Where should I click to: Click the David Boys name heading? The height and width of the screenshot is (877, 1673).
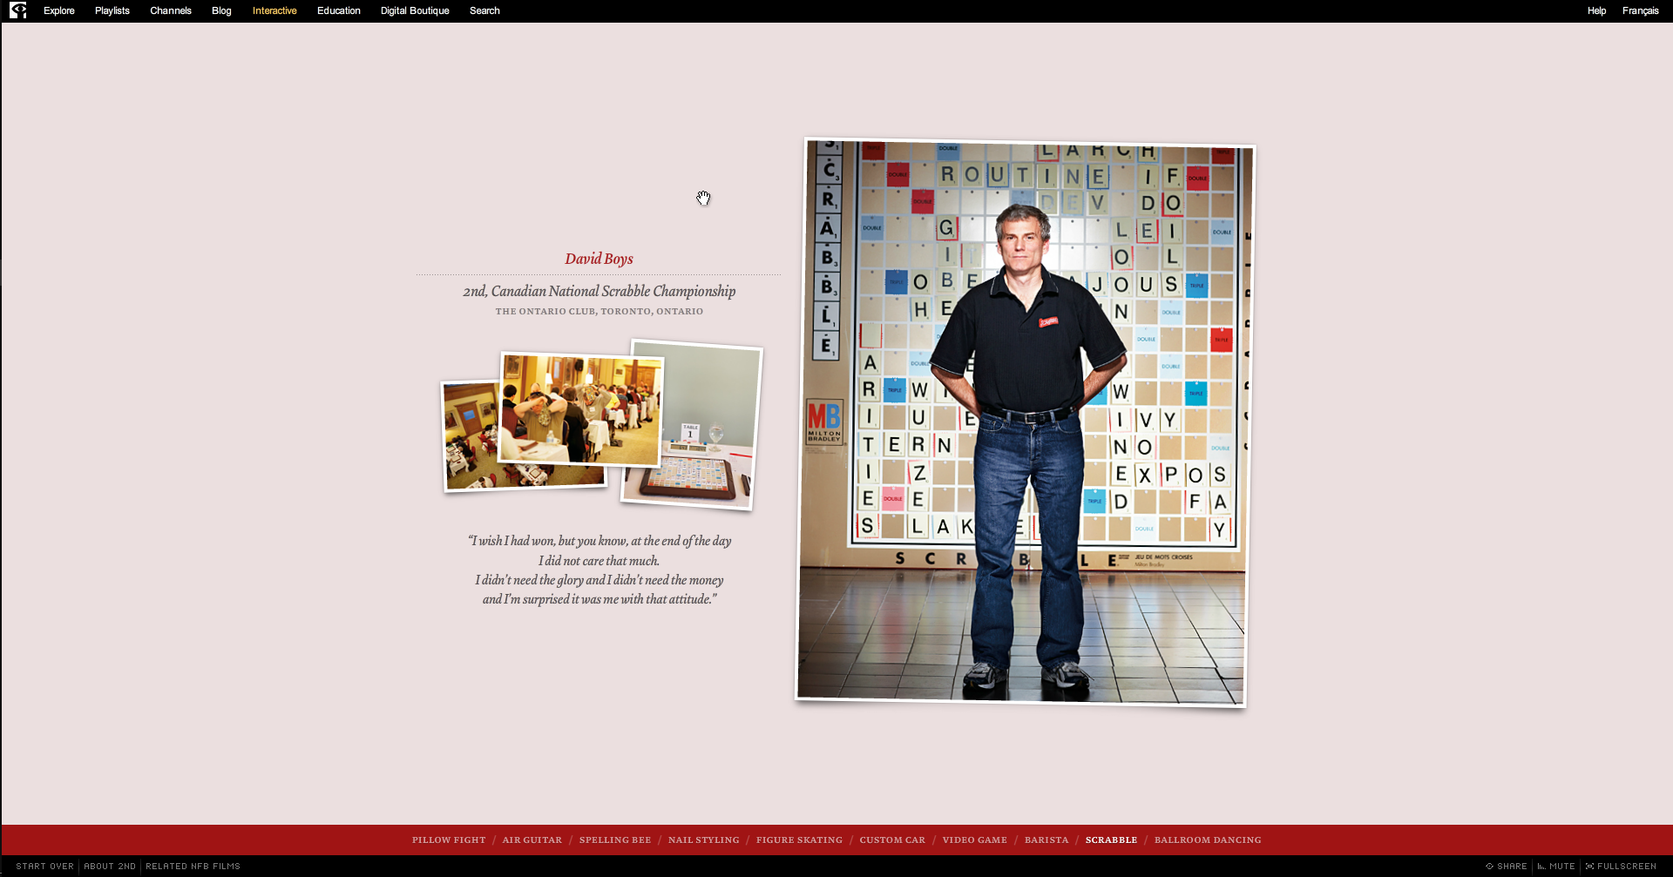coord(599,259)
